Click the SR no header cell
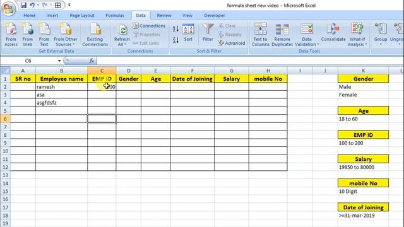Screen dimensions: 404x227 23,79
